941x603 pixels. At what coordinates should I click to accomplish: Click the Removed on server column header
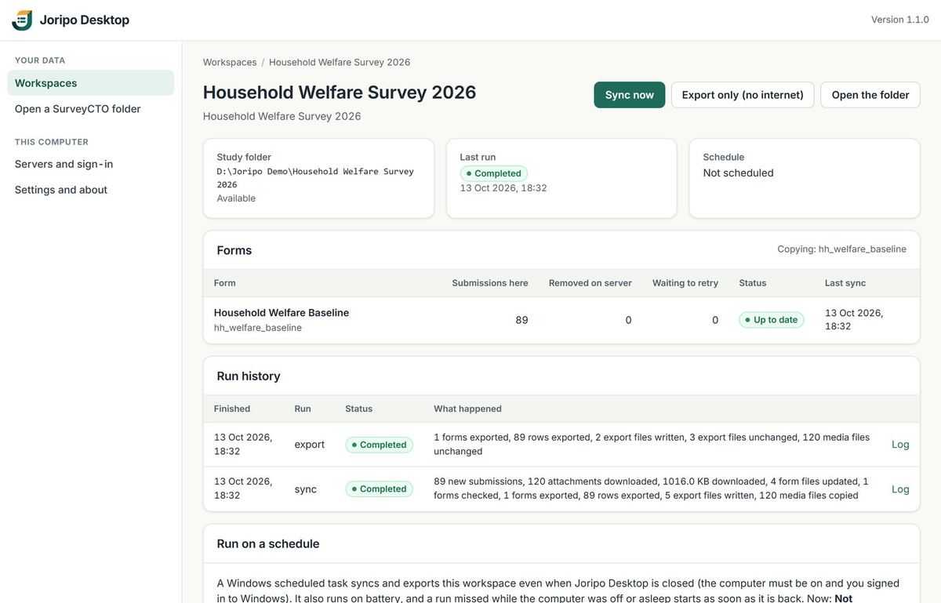[590, 283]
